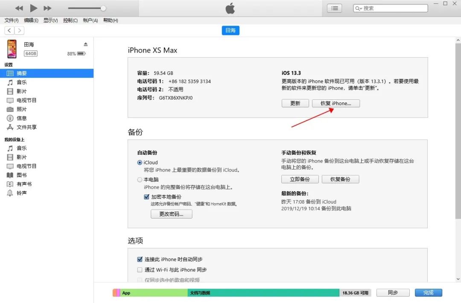Screen dimensions: 461x303
Task: Open 铃声 ringtones on device
Action: coord(47,193)
